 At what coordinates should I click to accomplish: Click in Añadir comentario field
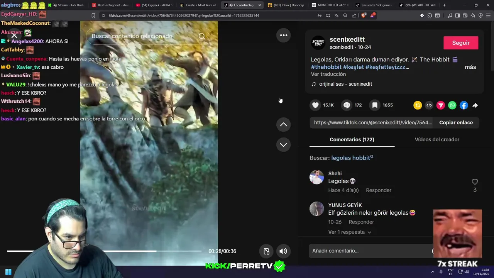[x=370, y=251]
